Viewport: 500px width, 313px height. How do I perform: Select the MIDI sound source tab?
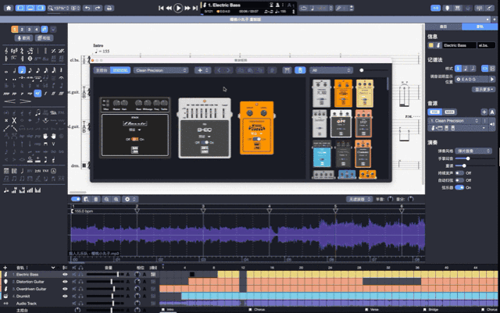(448, 112)
